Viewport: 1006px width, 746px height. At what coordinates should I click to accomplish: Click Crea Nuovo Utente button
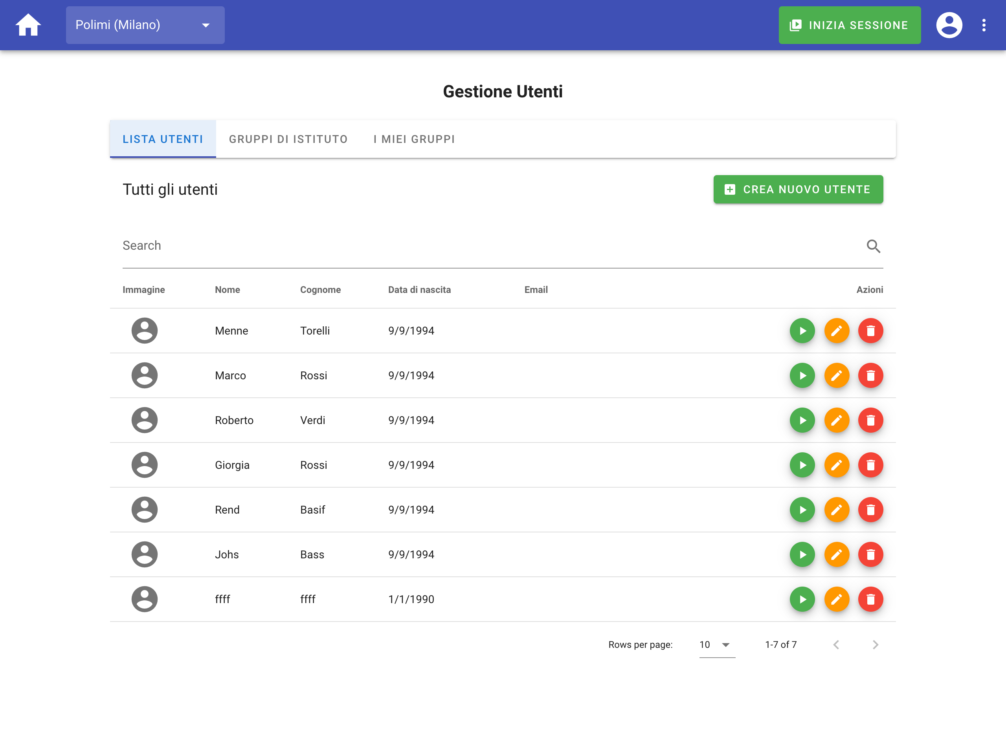pos(798,189)
